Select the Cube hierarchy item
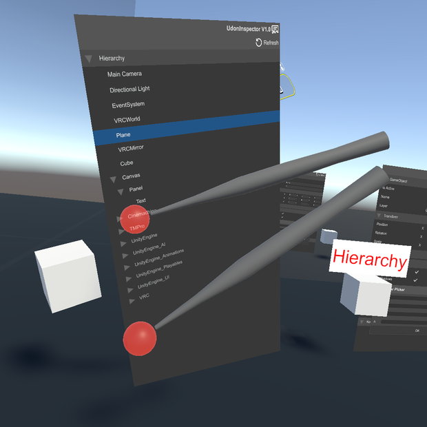The image size is (427, 427). pyautogui.click(x=127, y=163)
